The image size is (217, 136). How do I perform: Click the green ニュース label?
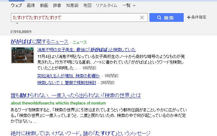coord(80,42)
